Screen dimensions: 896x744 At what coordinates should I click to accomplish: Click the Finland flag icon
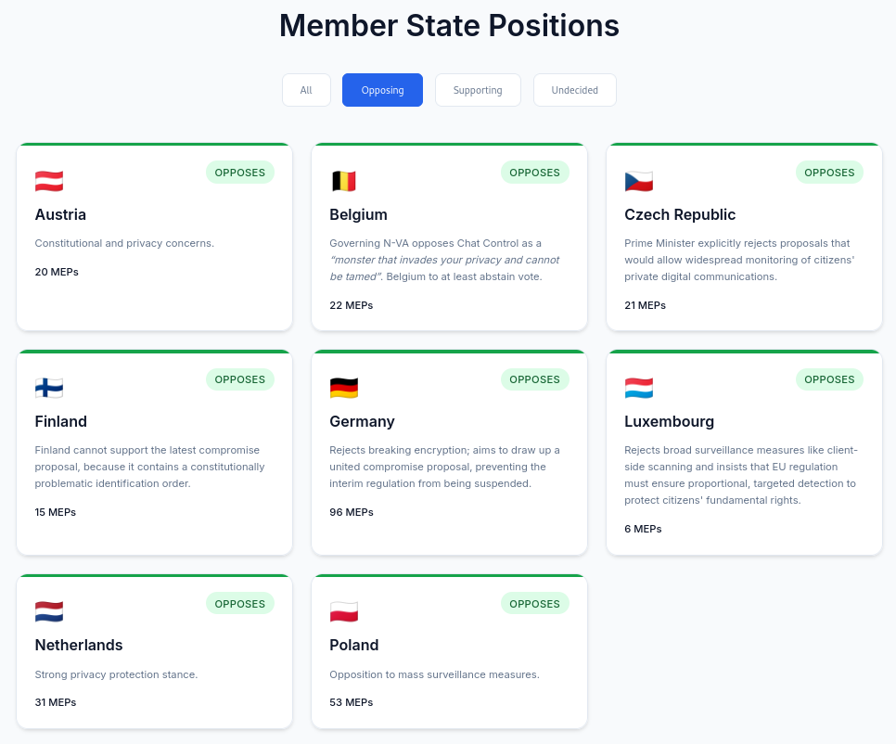click(x=49, y=388)
